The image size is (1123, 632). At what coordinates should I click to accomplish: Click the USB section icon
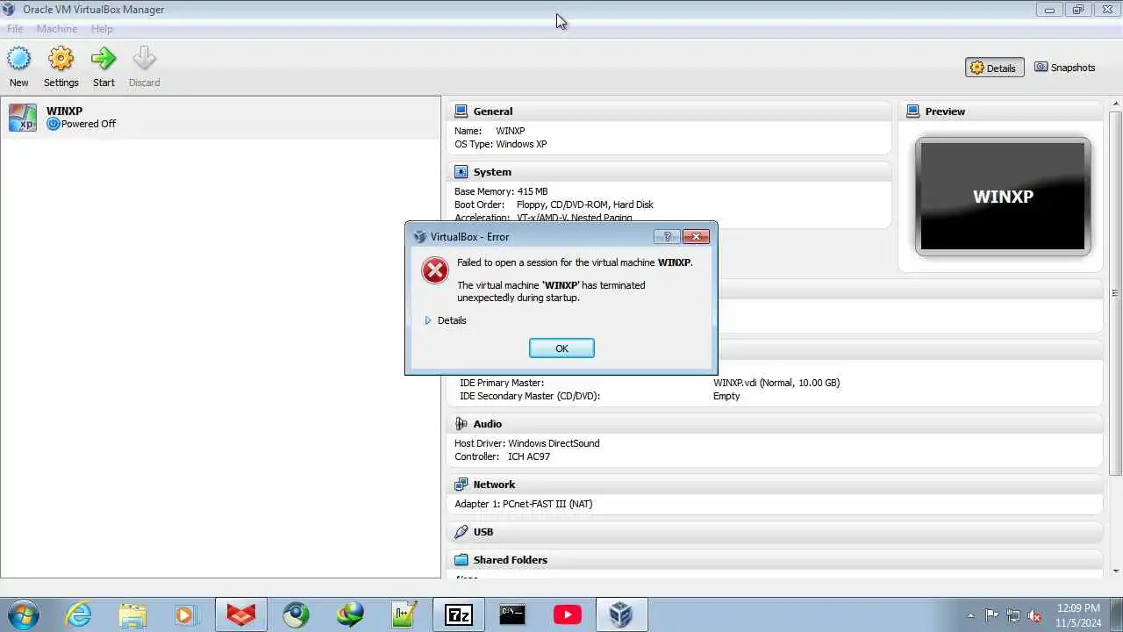point(461,532)
